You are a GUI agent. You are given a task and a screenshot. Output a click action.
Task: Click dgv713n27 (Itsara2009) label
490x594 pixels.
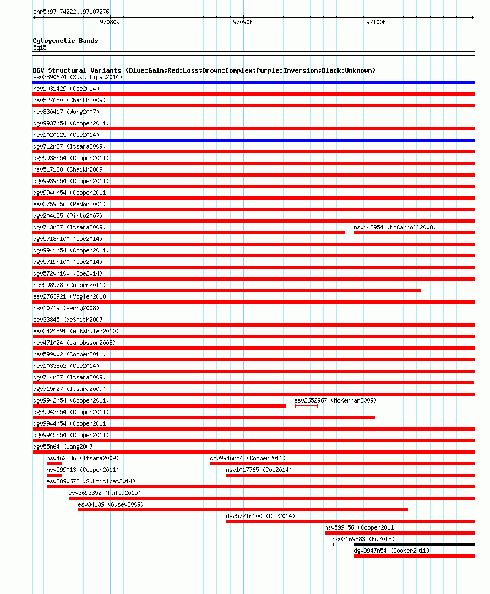click(x=69, y=227)
